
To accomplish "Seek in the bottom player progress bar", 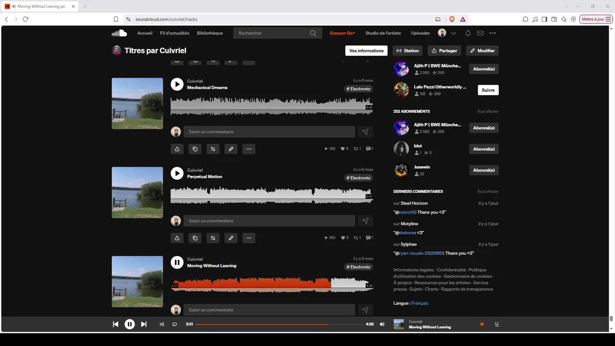I will [x=279, y=324].
